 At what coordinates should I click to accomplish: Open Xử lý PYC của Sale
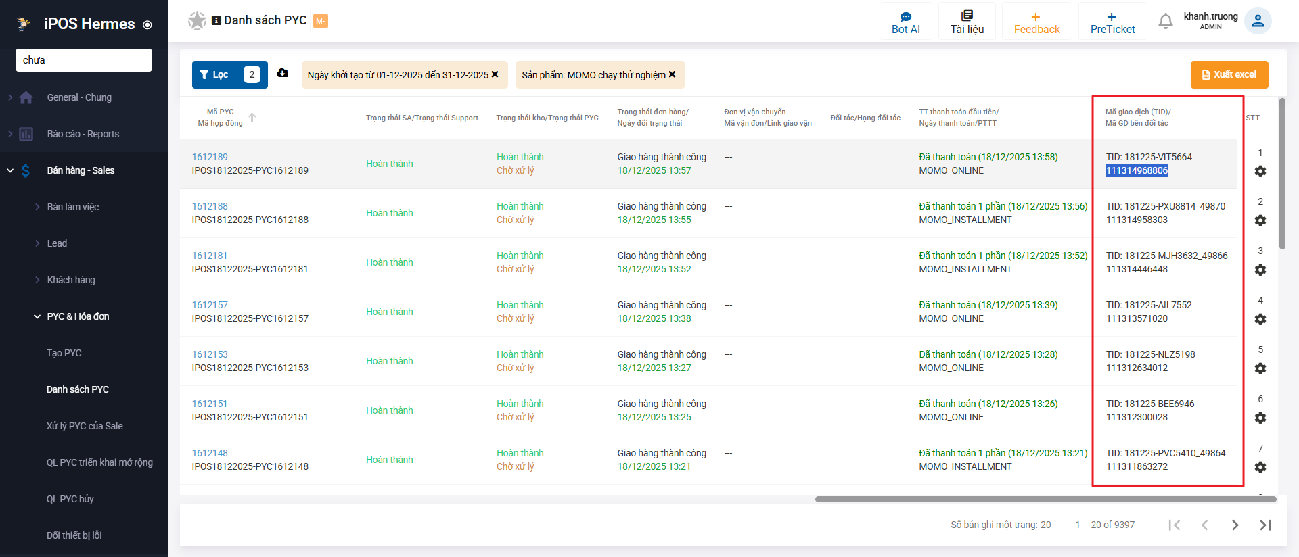[x=84, y=426]
